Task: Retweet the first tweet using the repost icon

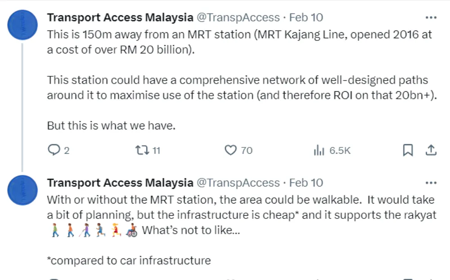Action: coord(141,150)
